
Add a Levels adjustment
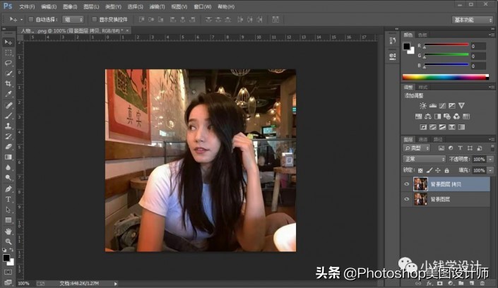432,106
